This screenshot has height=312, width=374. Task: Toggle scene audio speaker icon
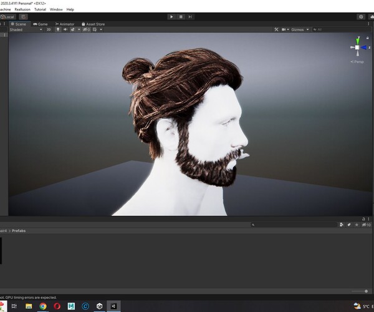pyautogui.click(x=65, y=29)
